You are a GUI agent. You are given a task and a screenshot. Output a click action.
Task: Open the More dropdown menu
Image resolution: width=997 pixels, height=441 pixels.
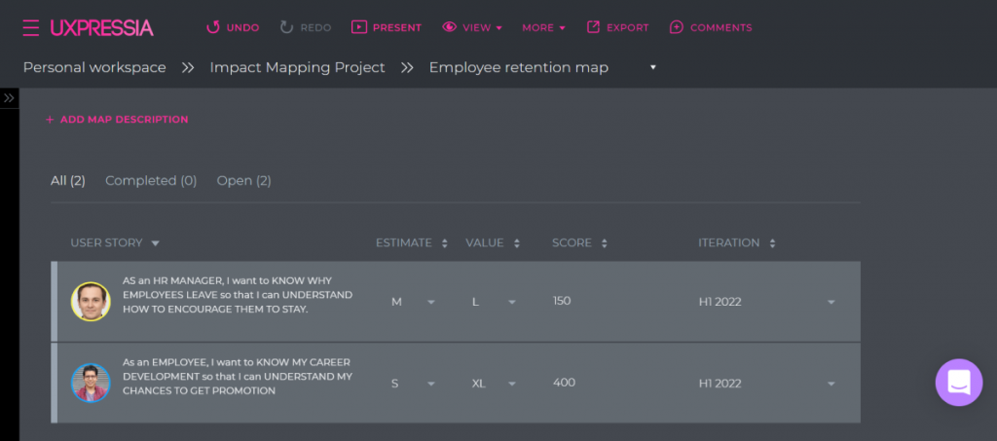pyautogui.click(x=543, y=27)
